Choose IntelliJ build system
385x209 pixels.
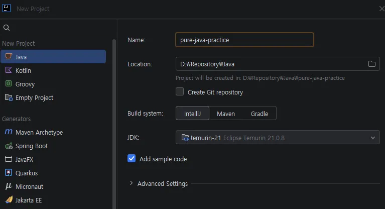click(x=193, y=114)
